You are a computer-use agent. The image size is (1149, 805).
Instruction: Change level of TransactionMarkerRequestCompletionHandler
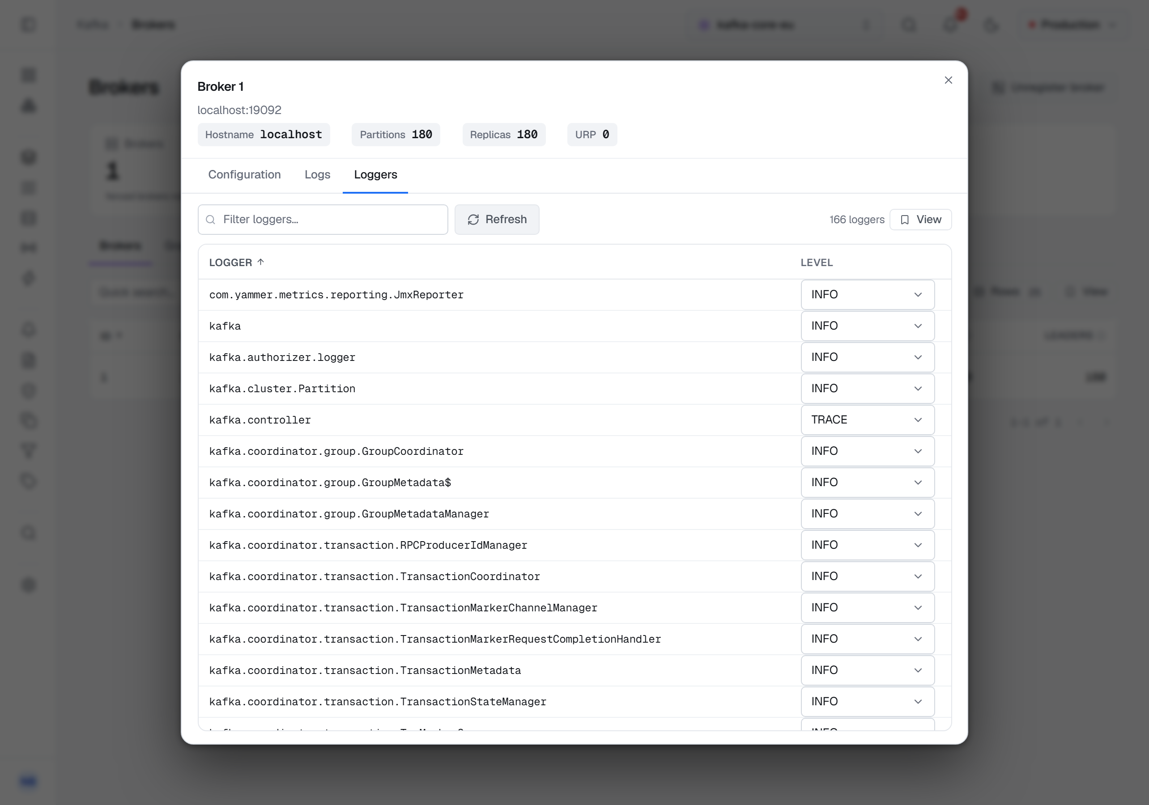point(867,639)
